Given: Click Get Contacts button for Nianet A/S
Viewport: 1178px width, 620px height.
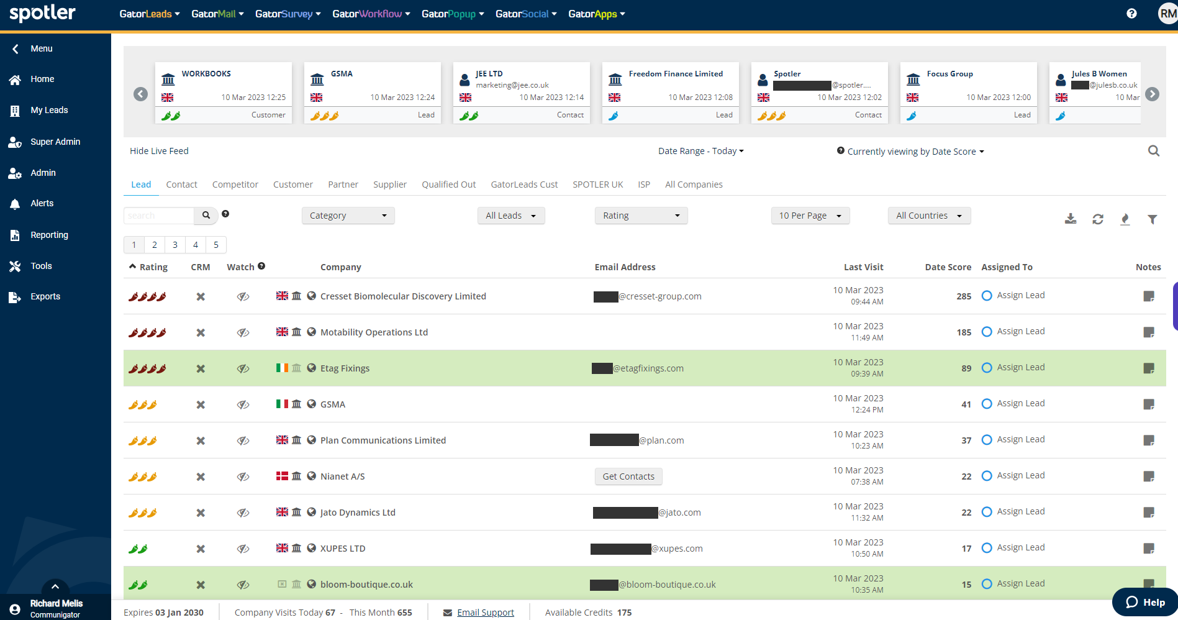Looking at the screenshot, I should 628,476.
